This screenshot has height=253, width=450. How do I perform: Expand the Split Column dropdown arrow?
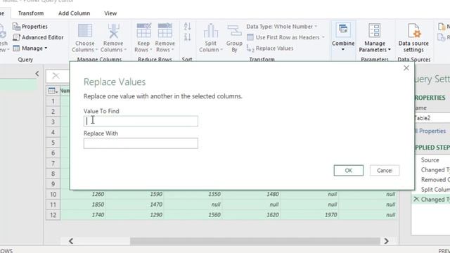[x=221, y=50]
